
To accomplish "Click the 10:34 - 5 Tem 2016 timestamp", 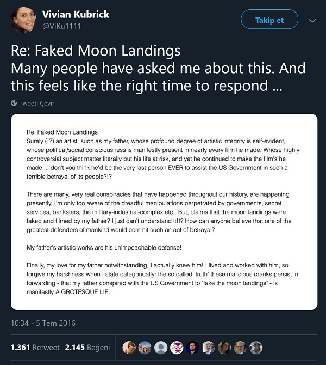I will (45, 323).
